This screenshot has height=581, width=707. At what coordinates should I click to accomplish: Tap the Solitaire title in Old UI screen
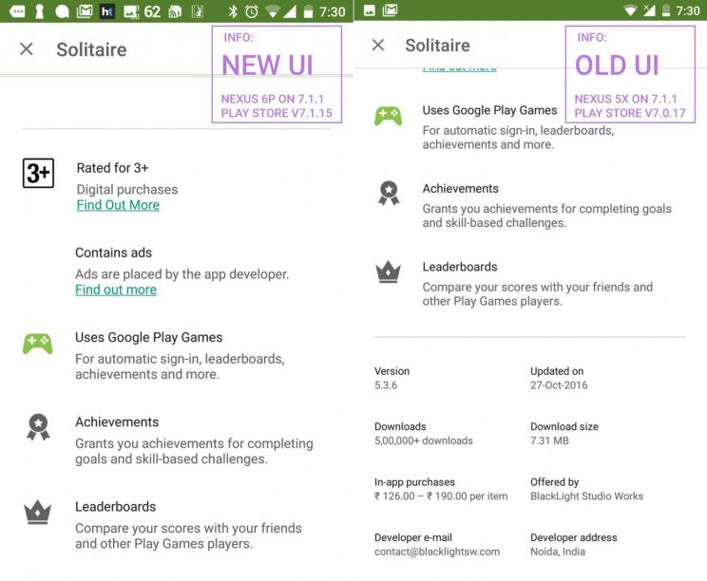click(437, 45)
